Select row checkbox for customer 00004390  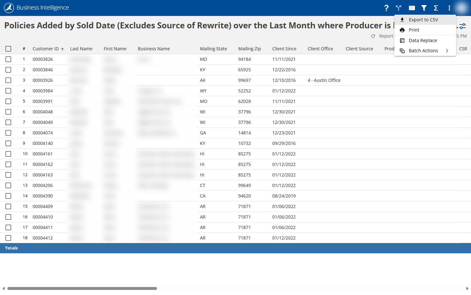point(8,196)
